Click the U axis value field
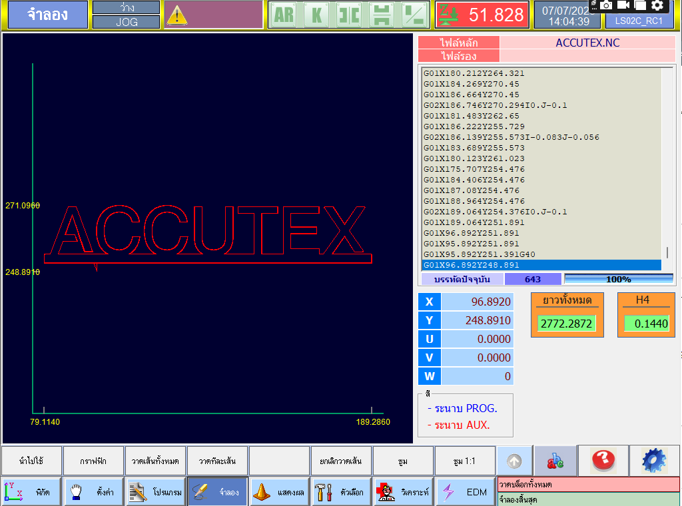The height and width of the screenshot is (506, 682). [477, 339]
